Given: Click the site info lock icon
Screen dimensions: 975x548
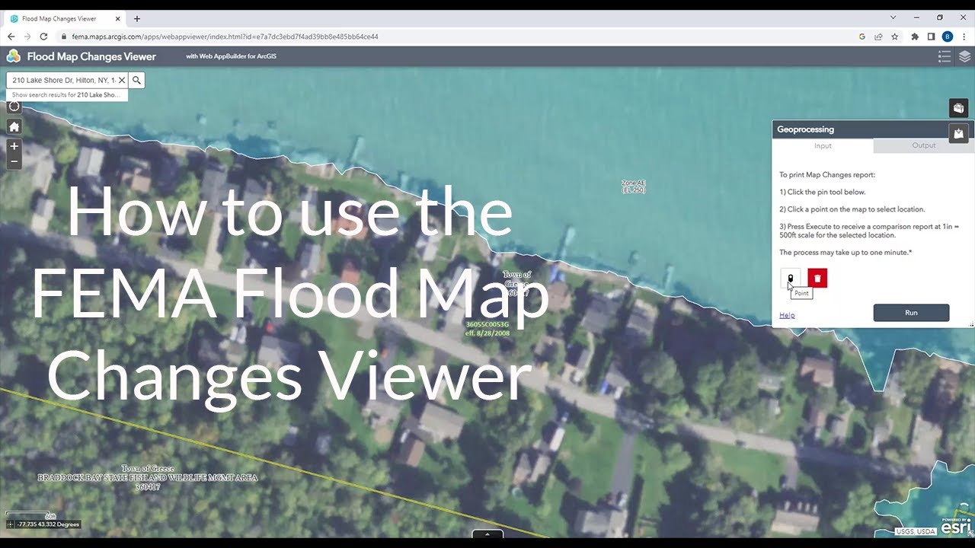Looking at the screenshot, I should click(64, 37).
